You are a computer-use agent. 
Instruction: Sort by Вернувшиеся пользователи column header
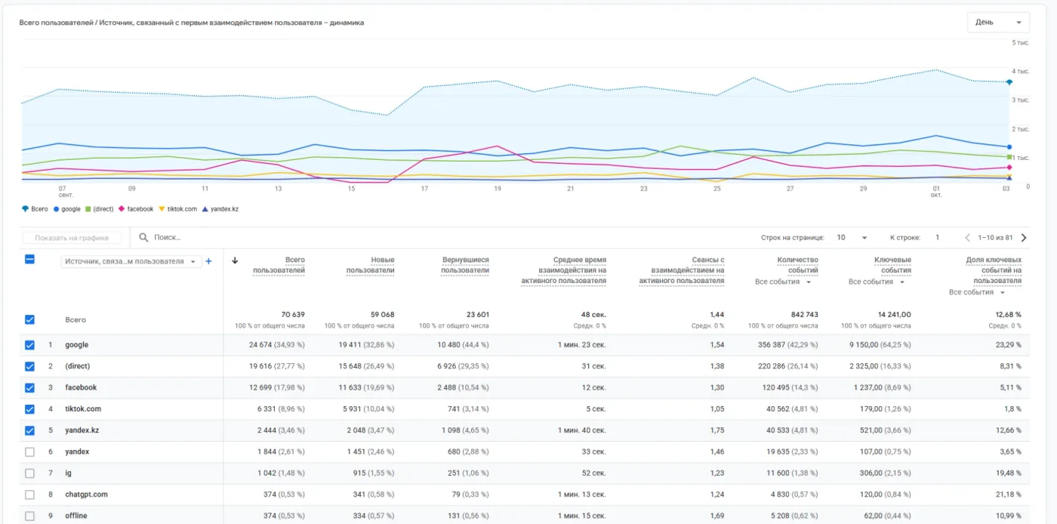click(x=465, y=265)
